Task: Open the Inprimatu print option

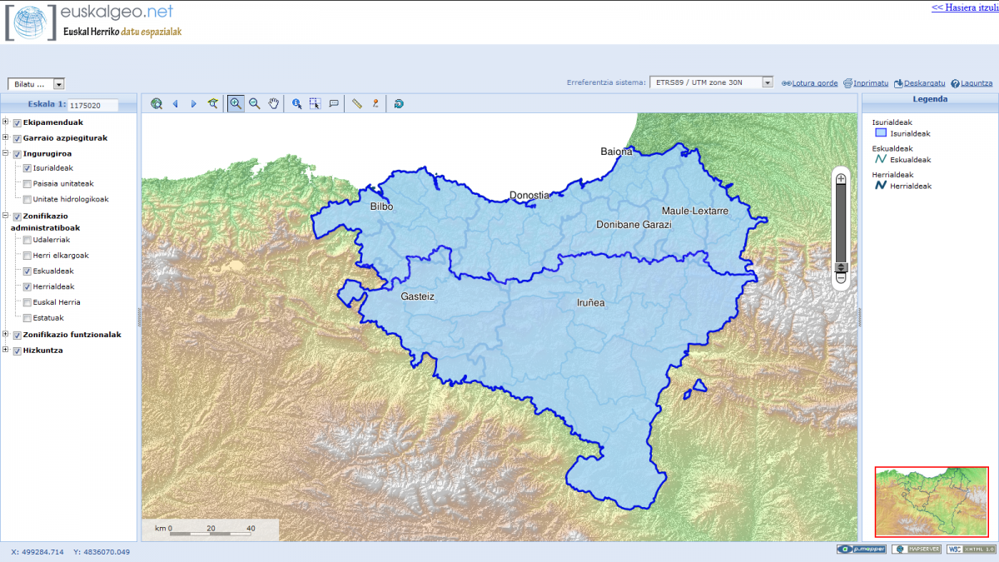Action: point(866,83)
